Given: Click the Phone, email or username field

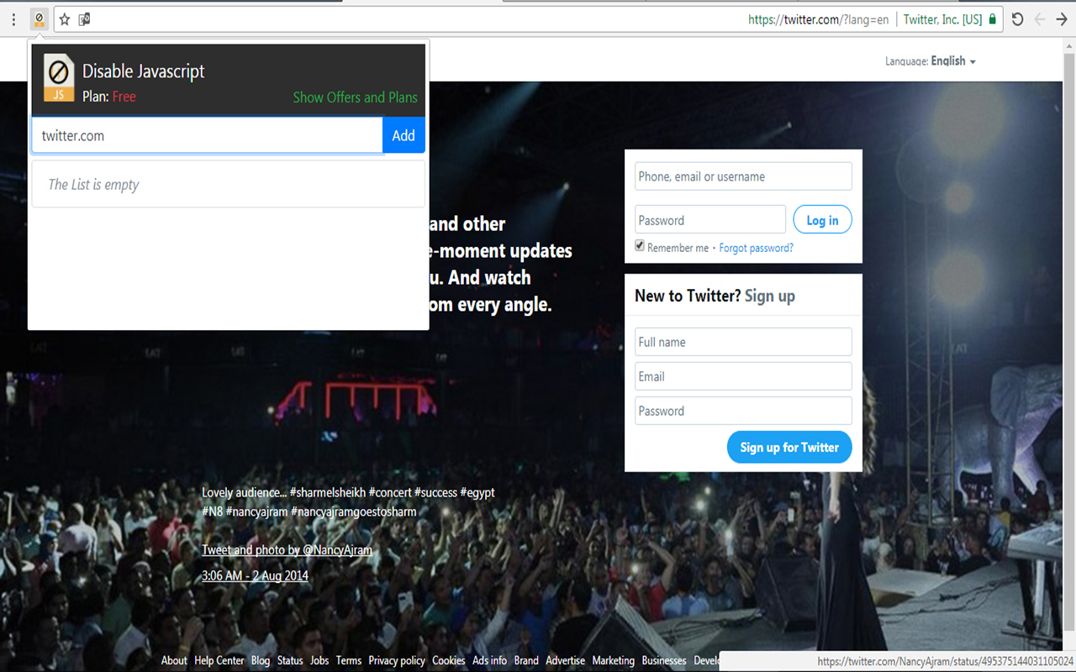Looking at the screenshot, I should tap(743, 176).
